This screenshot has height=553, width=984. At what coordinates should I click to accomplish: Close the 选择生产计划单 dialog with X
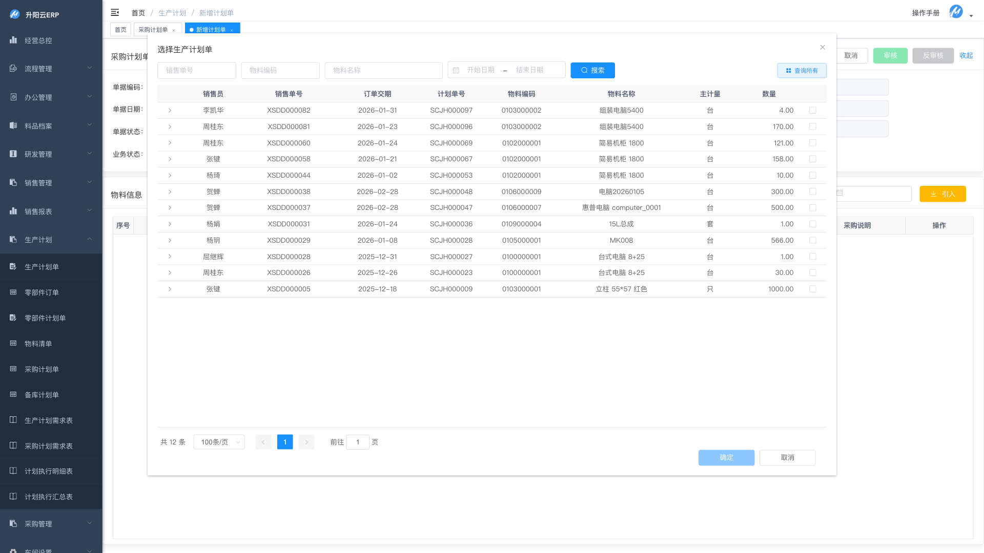tap(823, 47)
